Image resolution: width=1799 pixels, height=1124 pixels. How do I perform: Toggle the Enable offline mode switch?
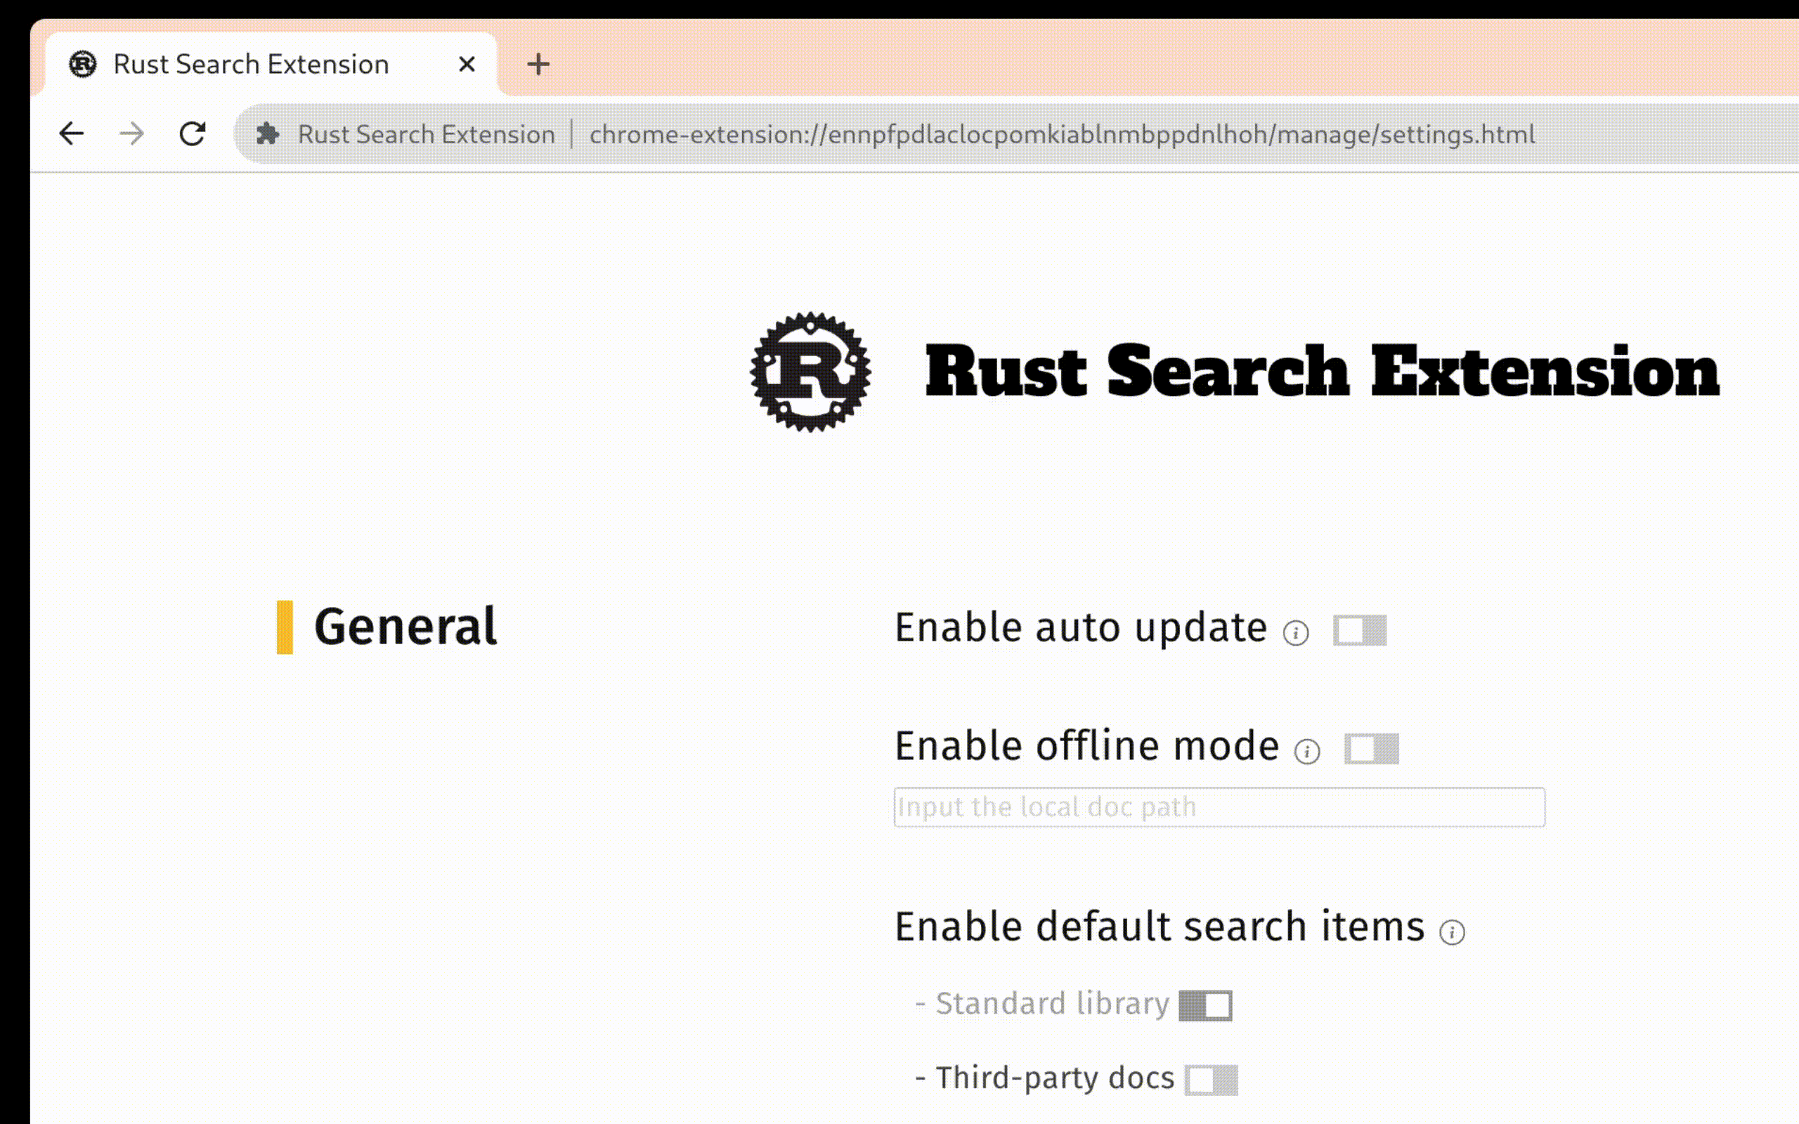1372,749
